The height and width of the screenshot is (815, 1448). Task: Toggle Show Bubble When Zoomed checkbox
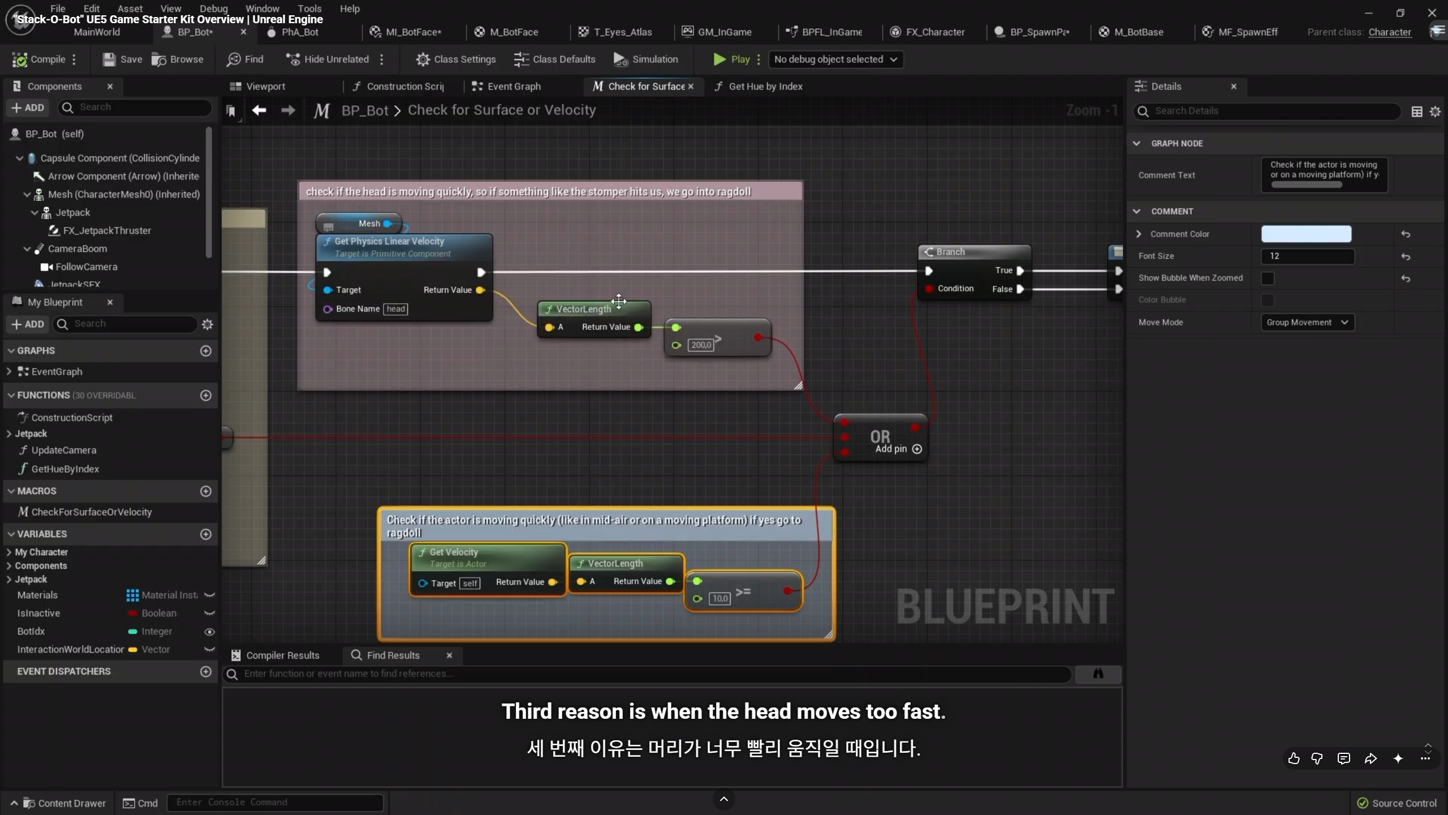[x=1268, y=278]
